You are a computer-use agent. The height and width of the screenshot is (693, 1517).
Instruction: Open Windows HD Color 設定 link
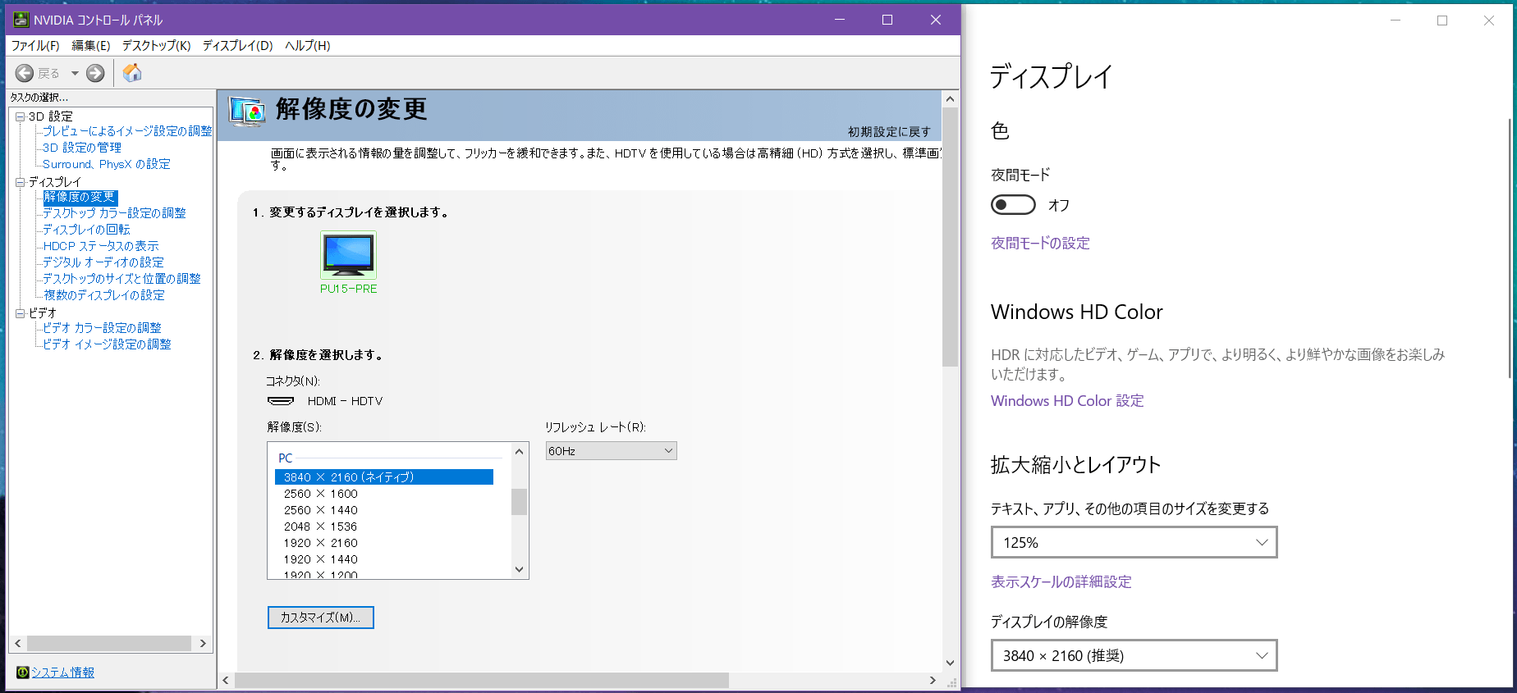click(x=1067, y=401)
